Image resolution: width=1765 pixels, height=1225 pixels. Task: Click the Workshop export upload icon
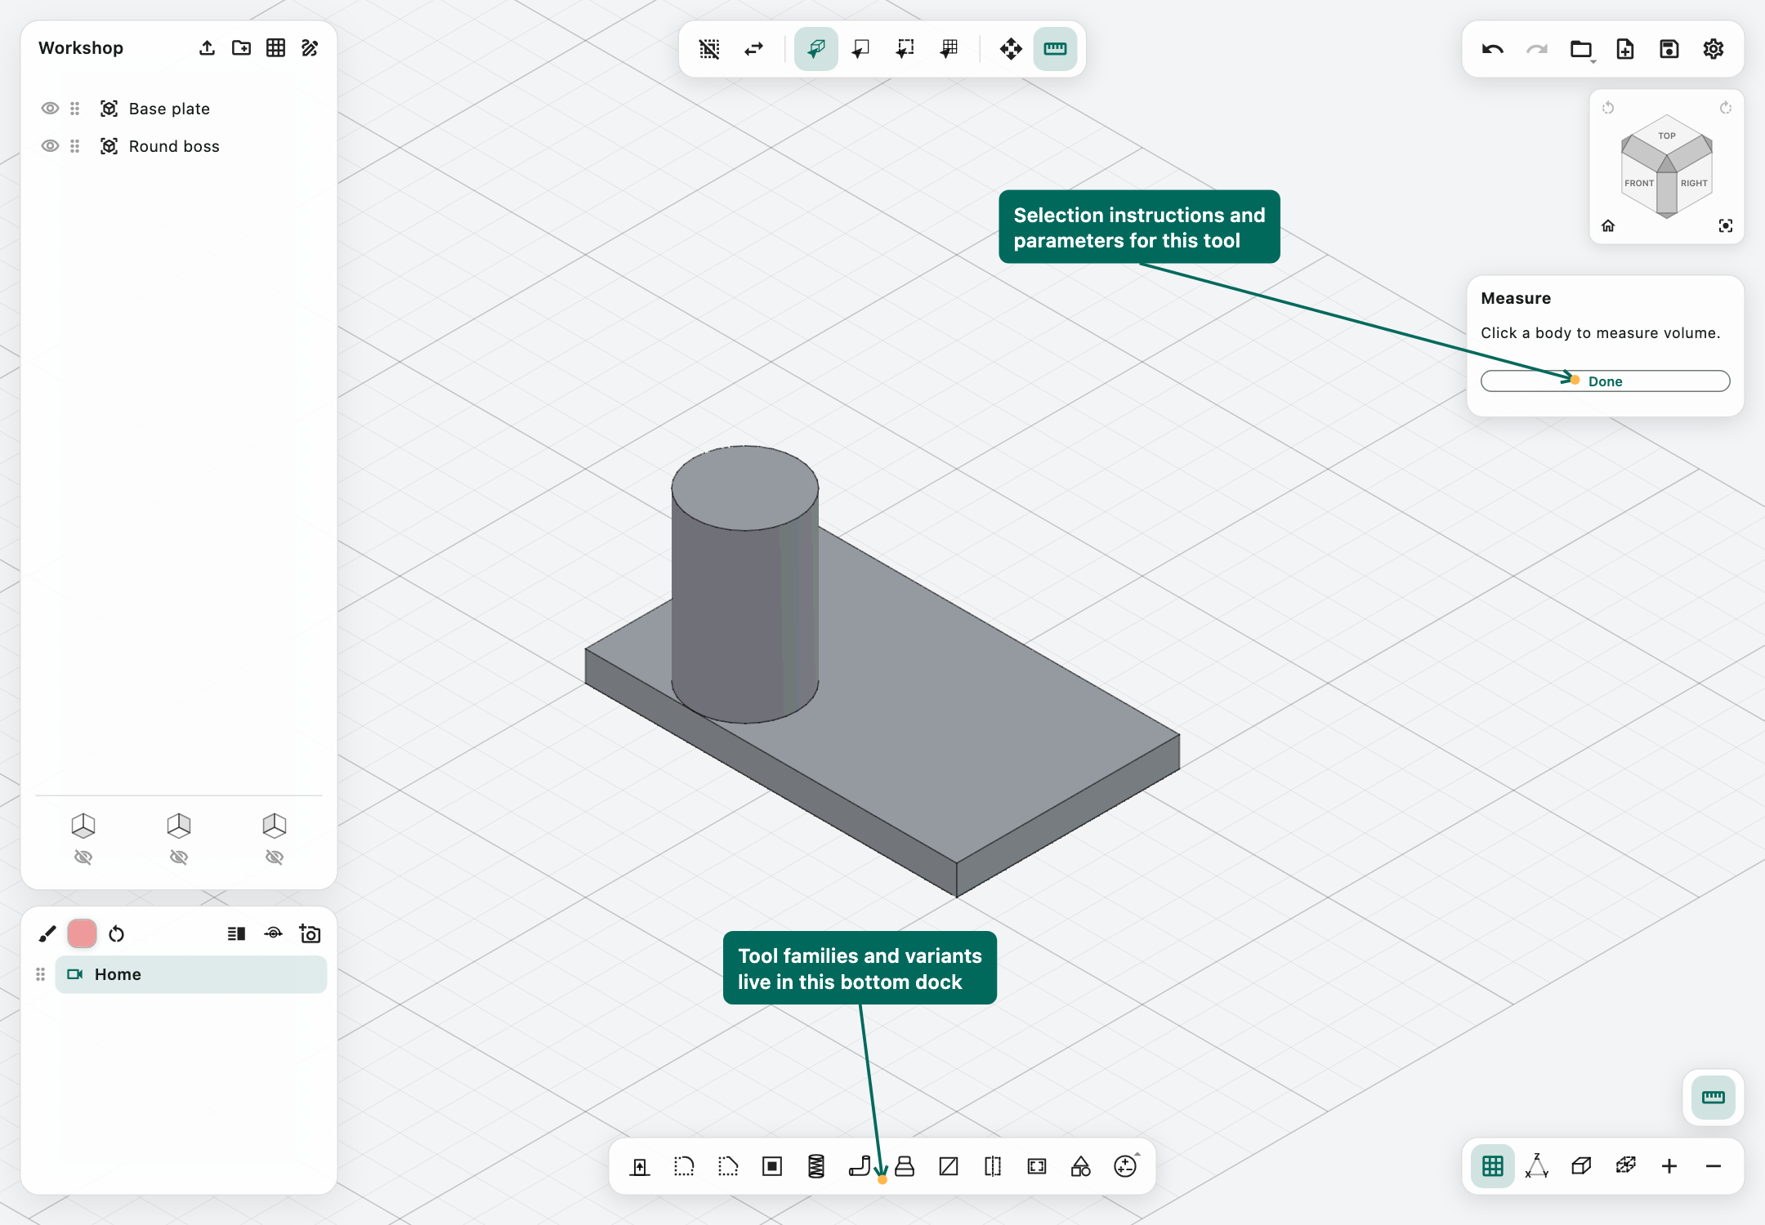(207, 48)
